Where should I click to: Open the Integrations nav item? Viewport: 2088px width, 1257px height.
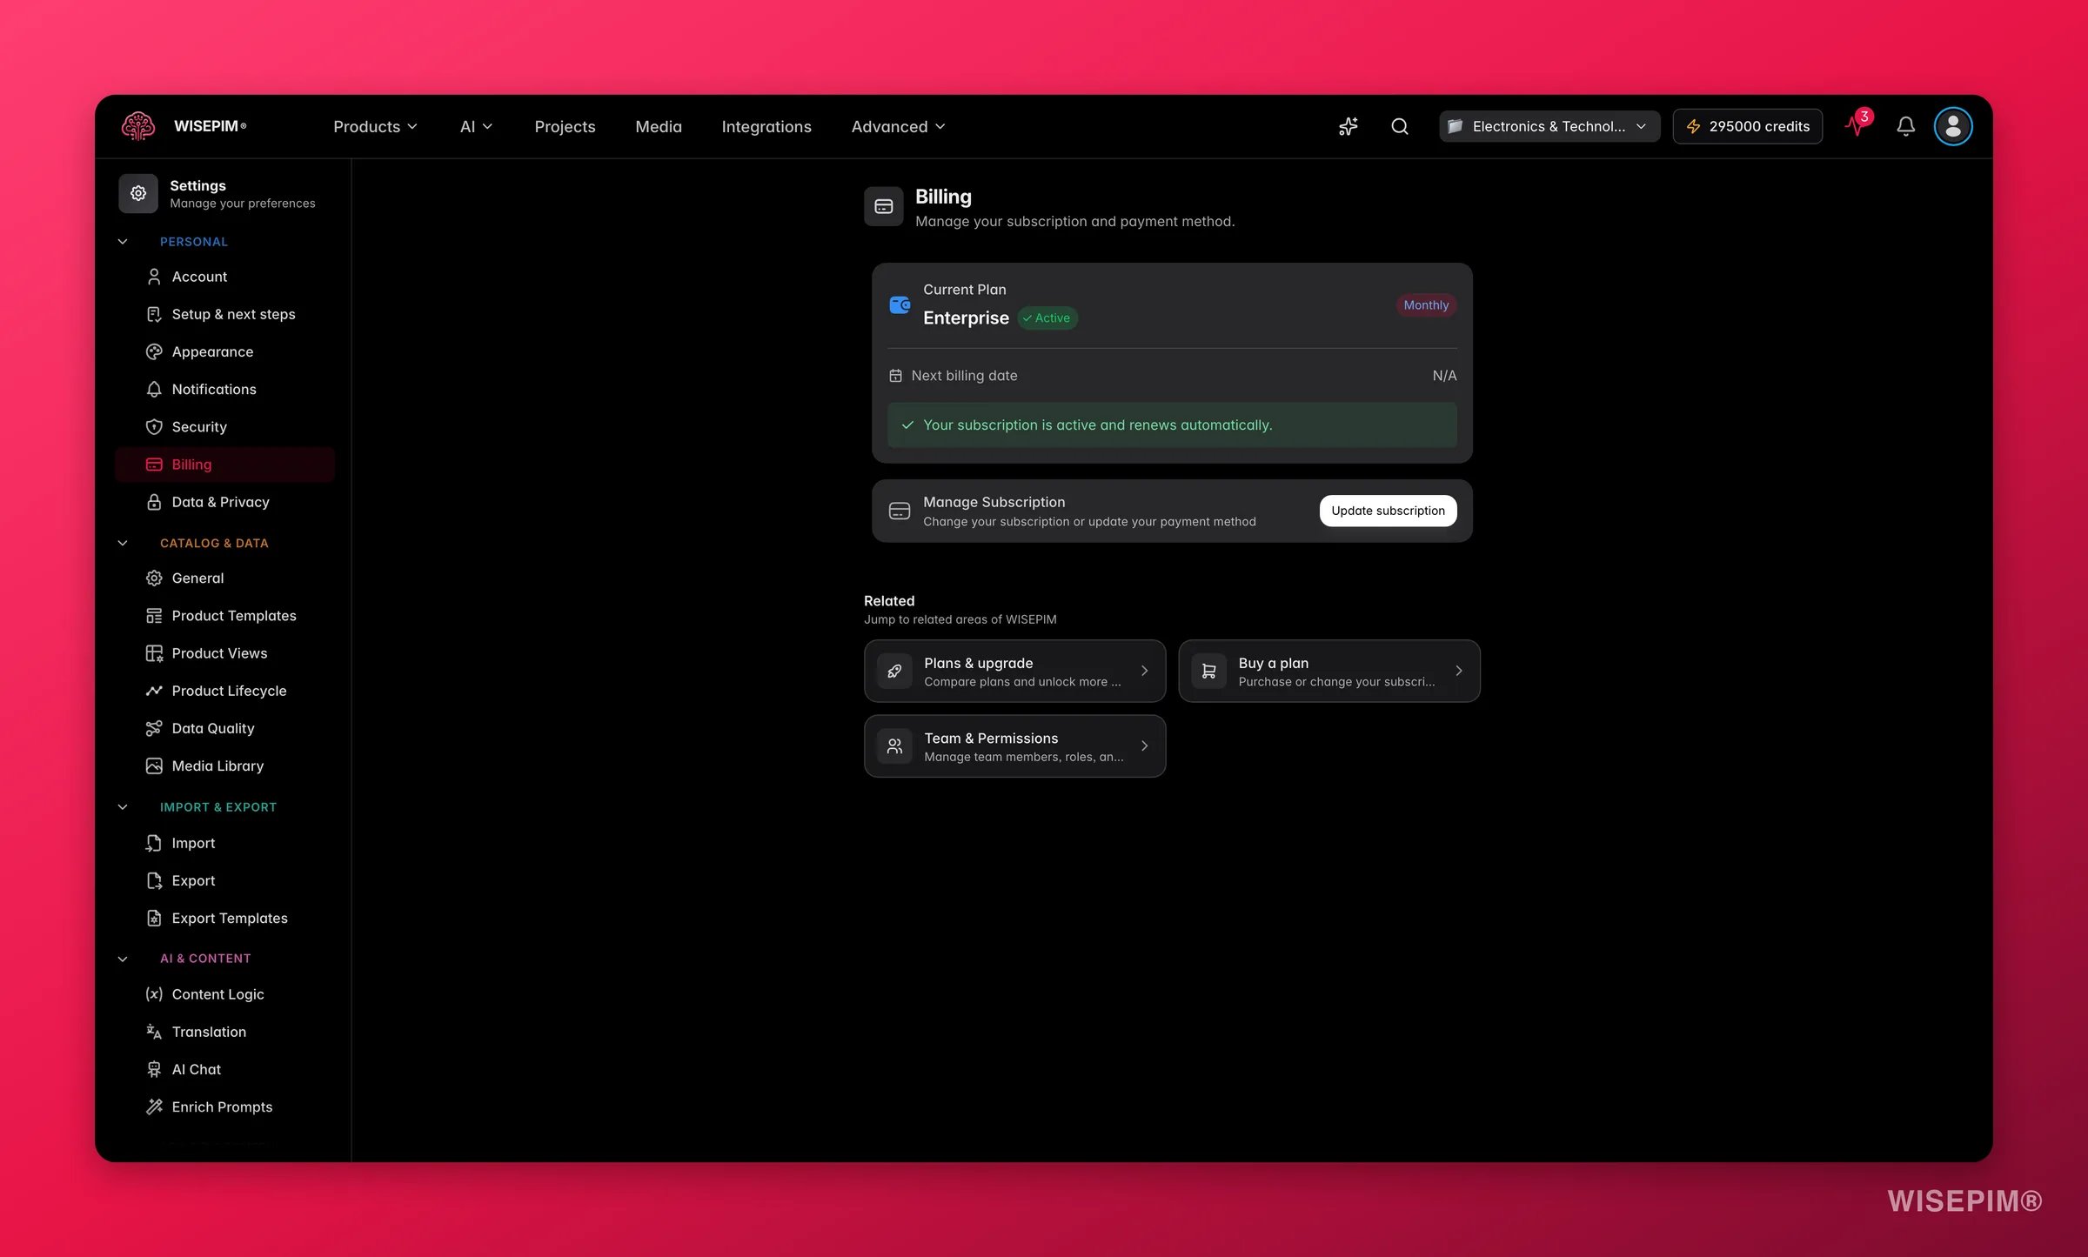[x=766, y=126]
